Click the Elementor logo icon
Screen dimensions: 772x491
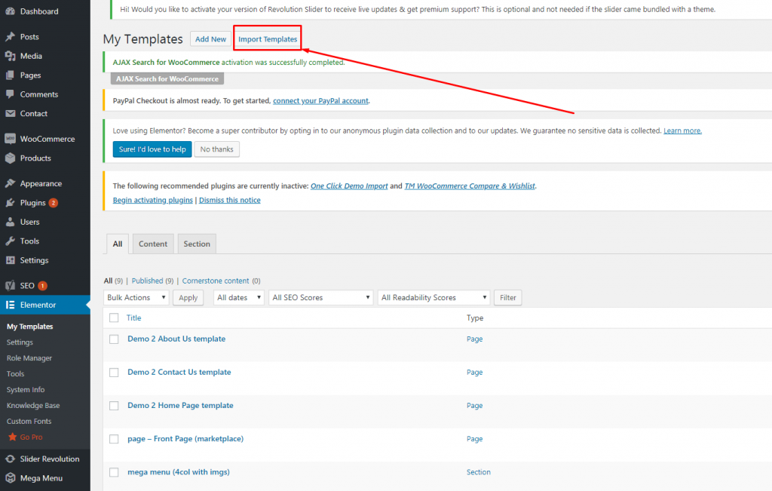pos(10,305)
